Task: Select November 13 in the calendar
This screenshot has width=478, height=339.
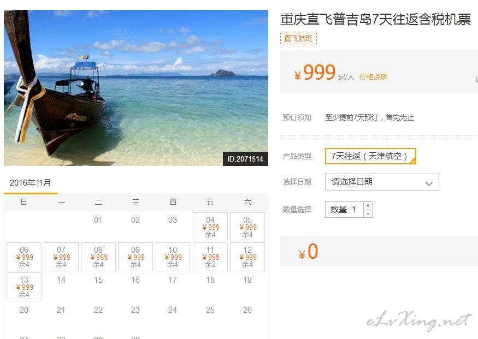Action: pyautogui.click(x=24, y=287)
